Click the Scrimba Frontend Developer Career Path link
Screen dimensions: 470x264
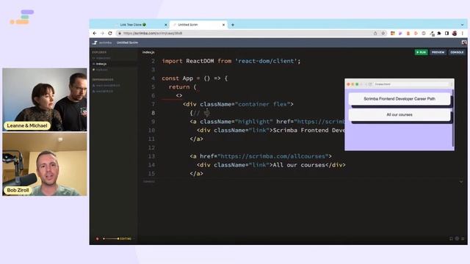pyautogui.click(x=399, y=99)
